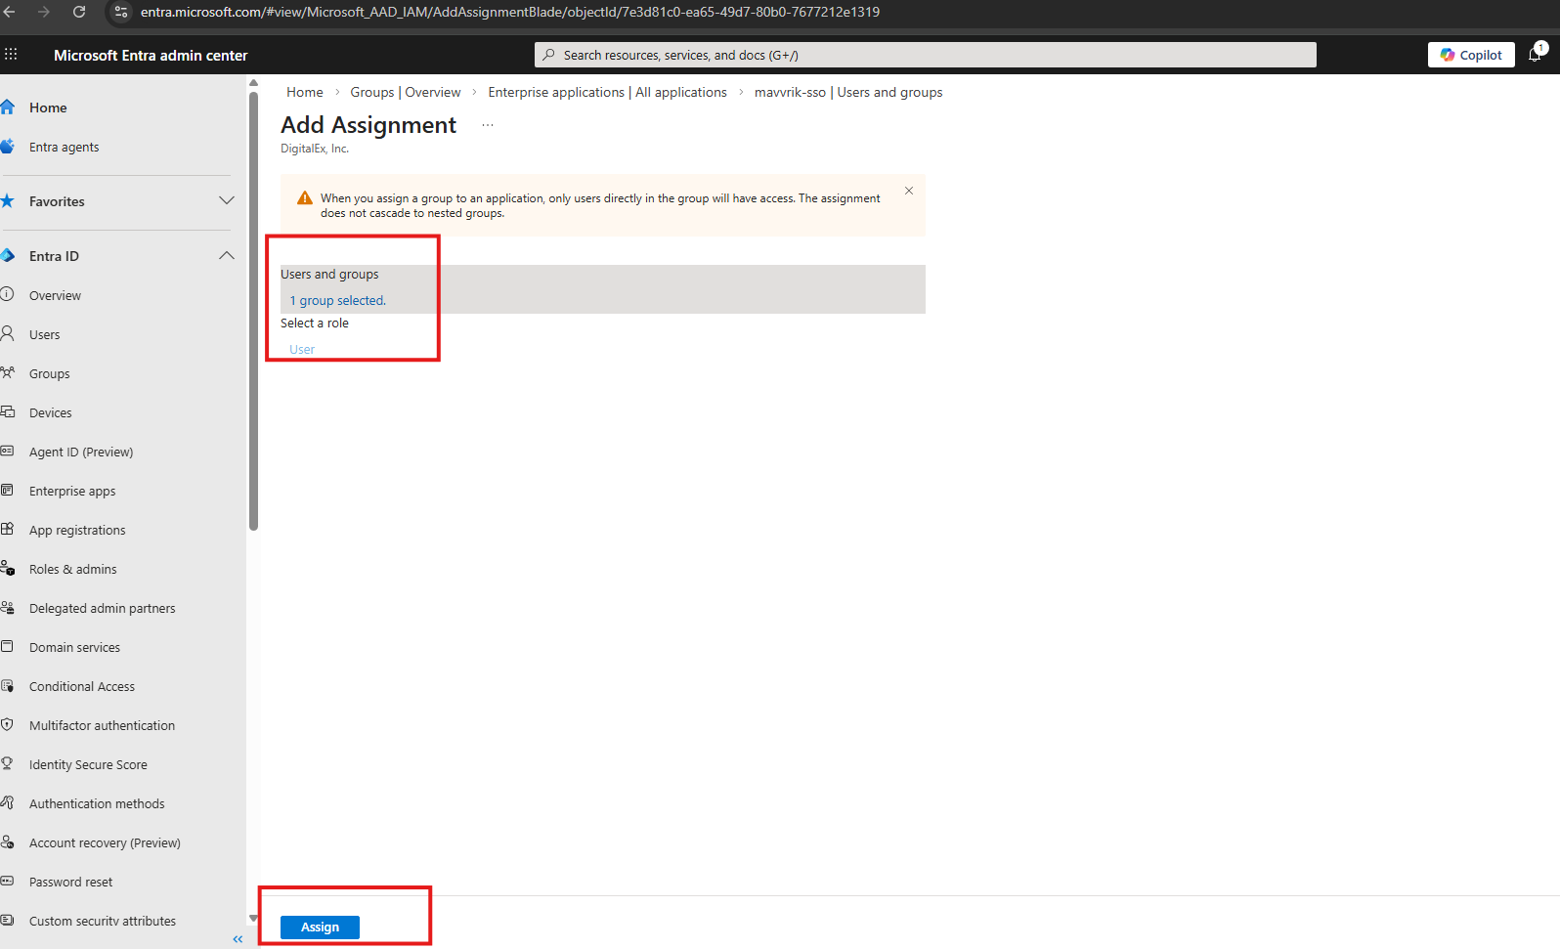Dismiss the nested groups warning banner

(908, 191)
